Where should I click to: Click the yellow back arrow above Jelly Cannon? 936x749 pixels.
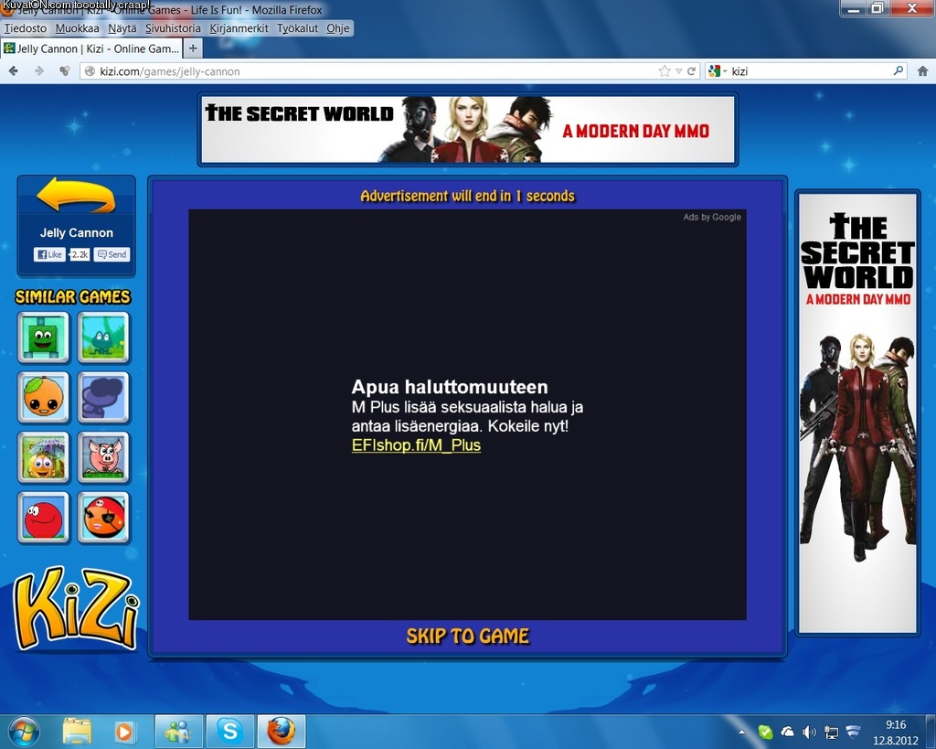76,197
